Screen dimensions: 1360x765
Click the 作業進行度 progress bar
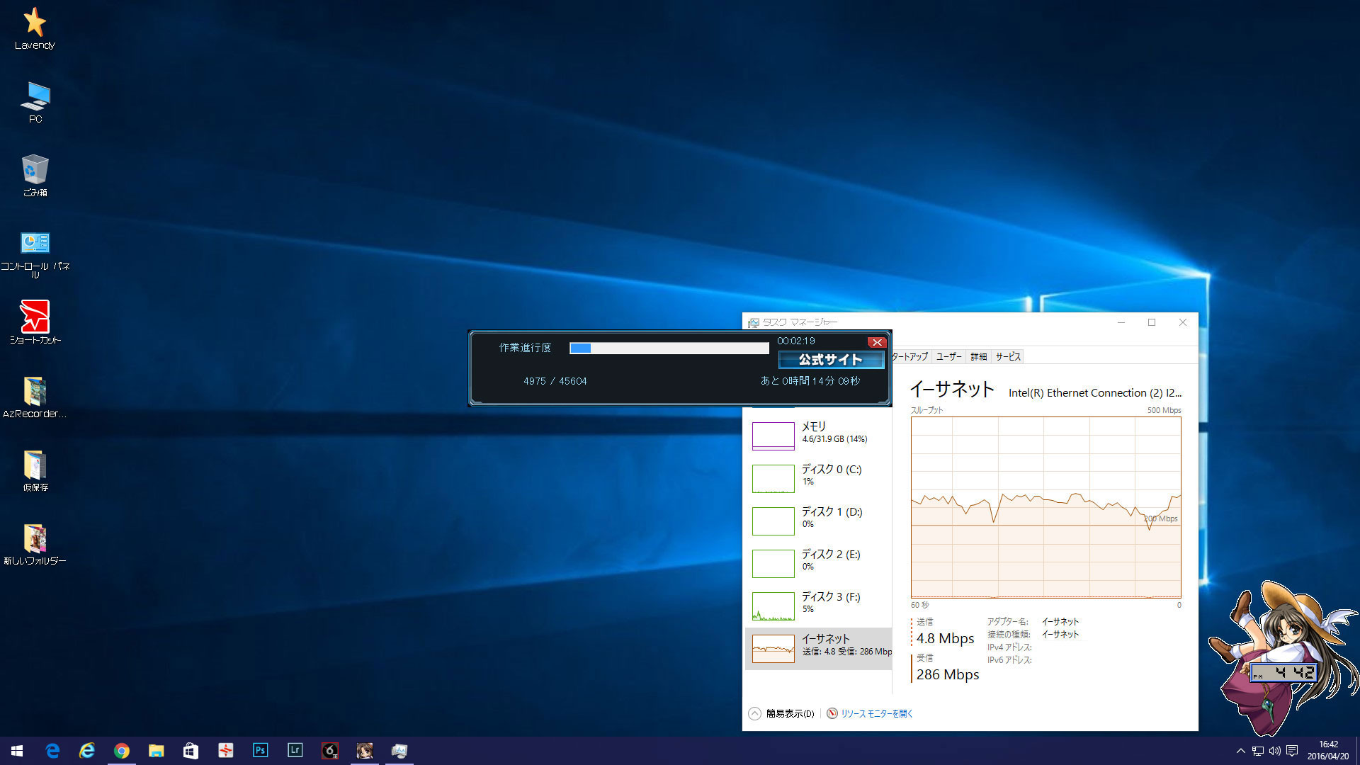[669, 348]
